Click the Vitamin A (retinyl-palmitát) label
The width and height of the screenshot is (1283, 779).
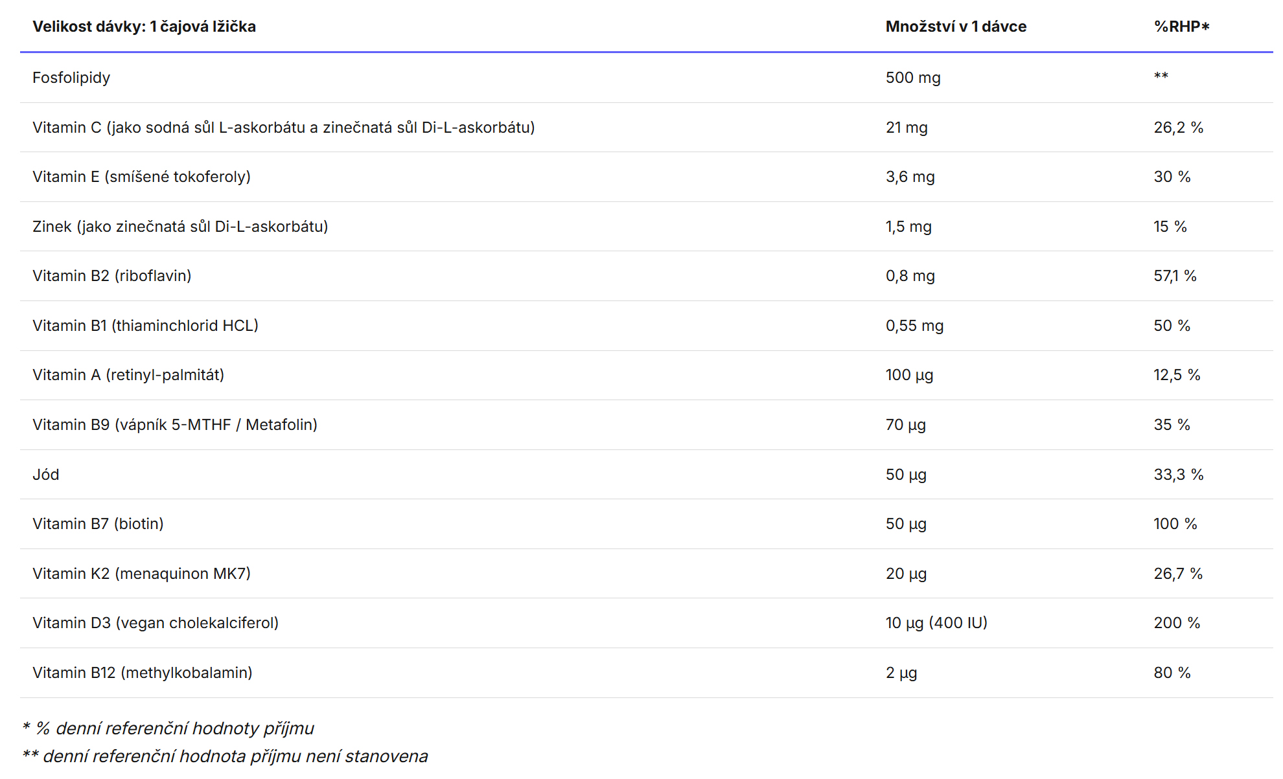(128, 375)
